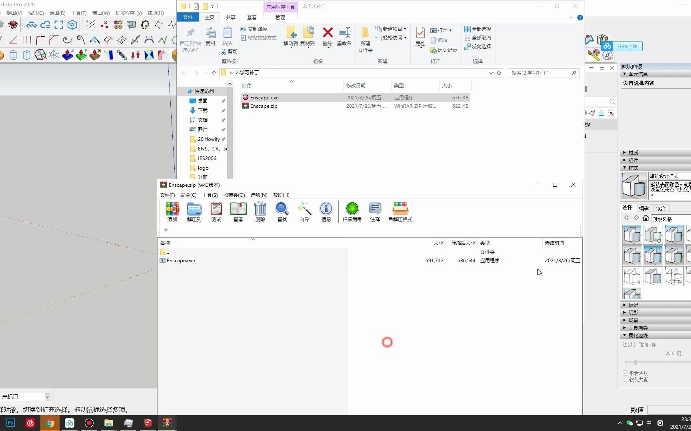This screenshot has height=431, width=691.
Task: Adjust the angle between normals slider
Action: point(635,362)
